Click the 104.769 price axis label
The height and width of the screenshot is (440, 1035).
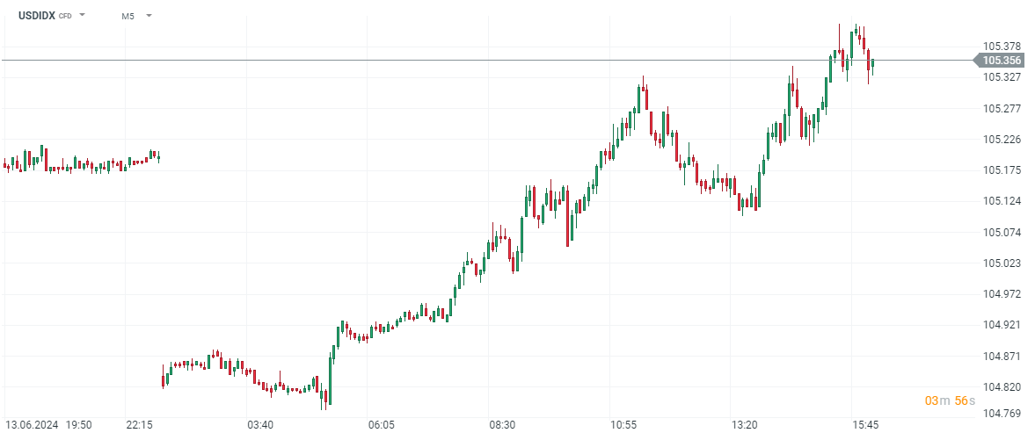1002,414
